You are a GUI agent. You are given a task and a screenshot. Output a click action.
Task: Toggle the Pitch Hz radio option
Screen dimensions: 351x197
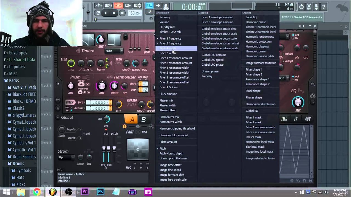(72, 110)
